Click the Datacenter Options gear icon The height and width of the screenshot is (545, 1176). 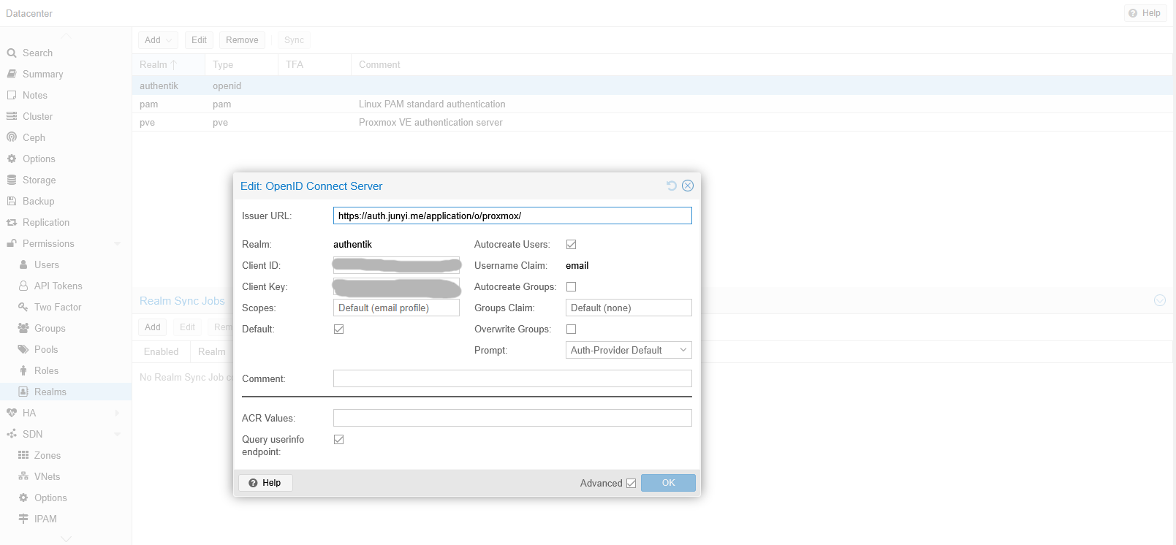coord(12,159)
